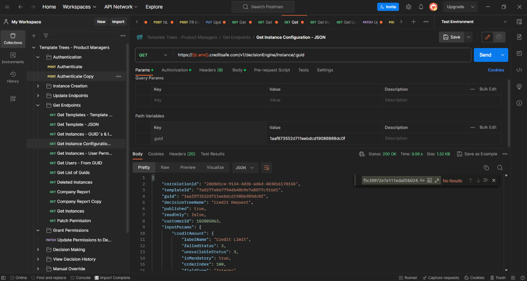527x281 pixels.
Task: Switch to the Authorization tab
Action: coord(175,70)
